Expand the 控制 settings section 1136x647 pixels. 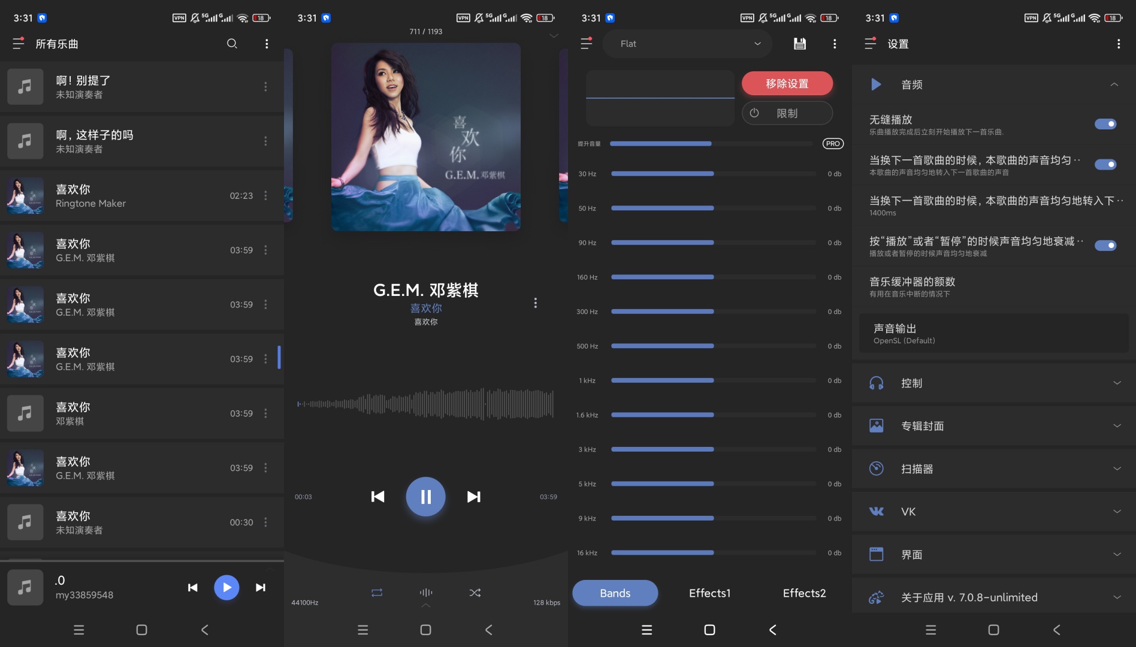pos(994,383)
